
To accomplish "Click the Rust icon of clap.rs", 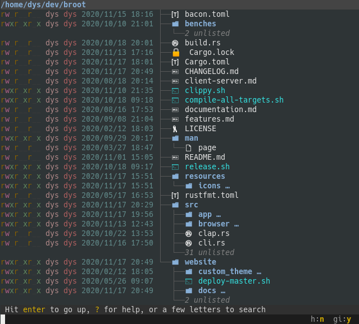I will 188,234.
